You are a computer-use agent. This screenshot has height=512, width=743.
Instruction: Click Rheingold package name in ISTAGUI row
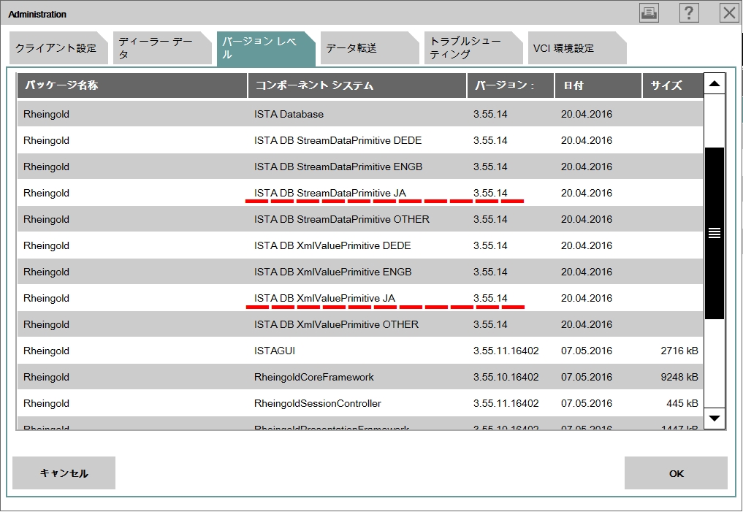coord(46,351)
